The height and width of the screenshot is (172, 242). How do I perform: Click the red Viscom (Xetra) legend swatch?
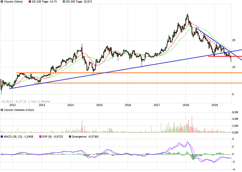click(x=2, y=2)
